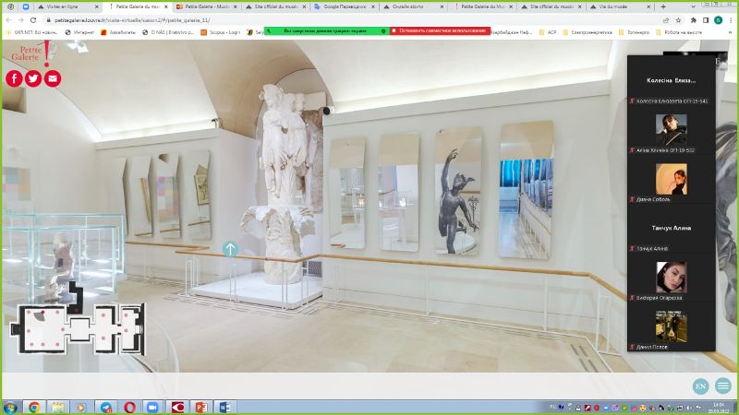The height and width of the screenshot is (415, 739).
Task: Open Chrome profile avatar
Action: click(x=718, y=20)
